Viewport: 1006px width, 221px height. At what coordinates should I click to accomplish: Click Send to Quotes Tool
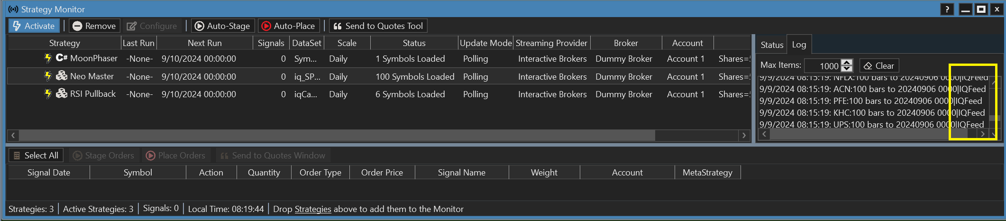(378, 26)
